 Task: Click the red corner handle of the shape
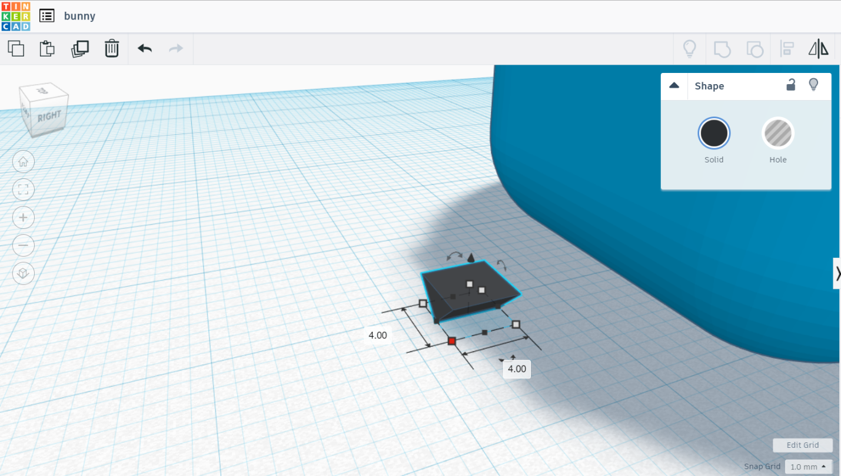coord(451,341)
